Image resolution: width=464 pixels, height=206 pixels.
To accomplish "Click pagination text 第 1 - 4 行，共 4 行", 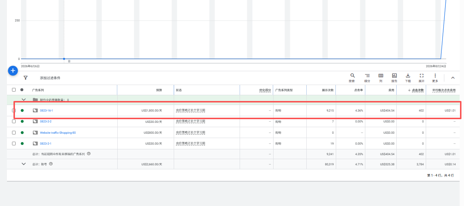I will point(440,175).
